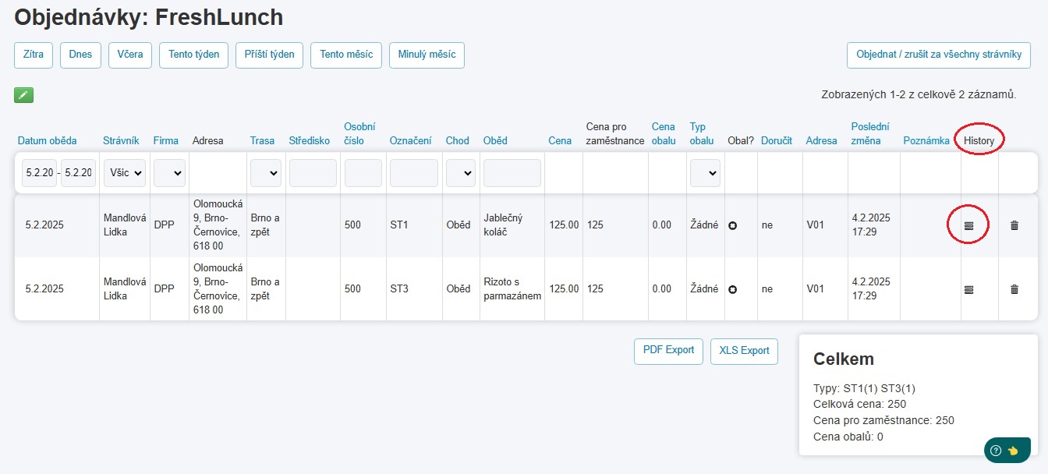Sort by Osobní číslo column header
Viewport: 1048px width, 474px height.
(359, 133)
